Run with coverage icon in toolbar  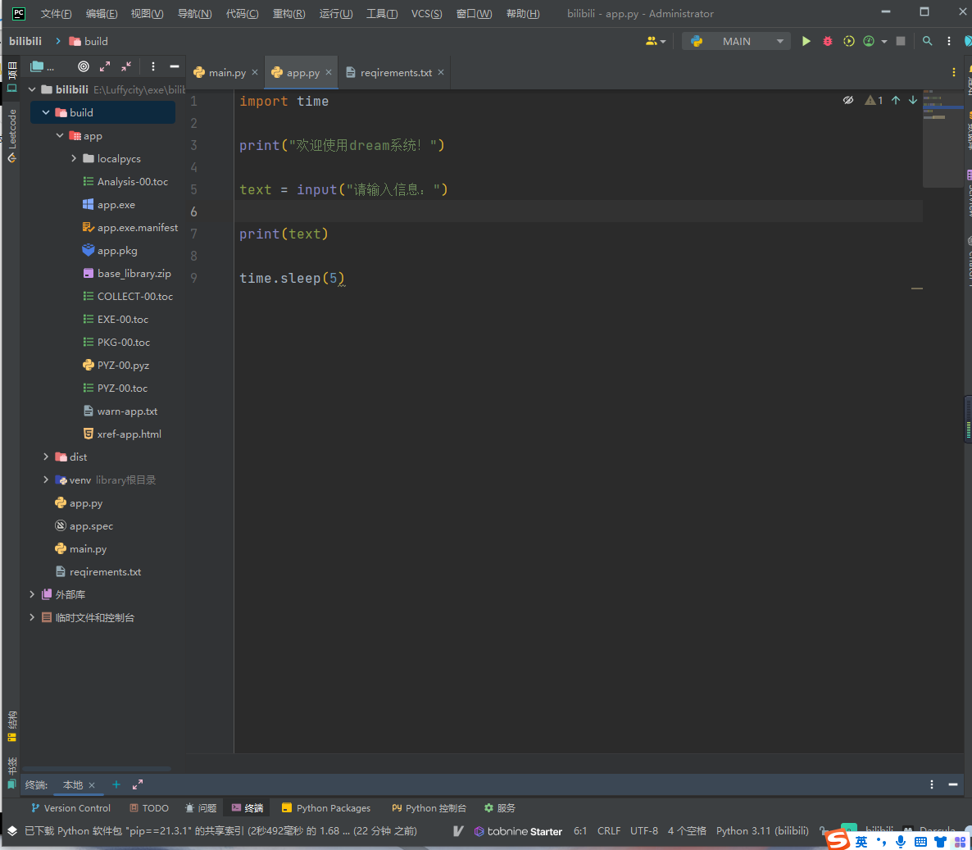pyautogui.click(x=848, y=41)
